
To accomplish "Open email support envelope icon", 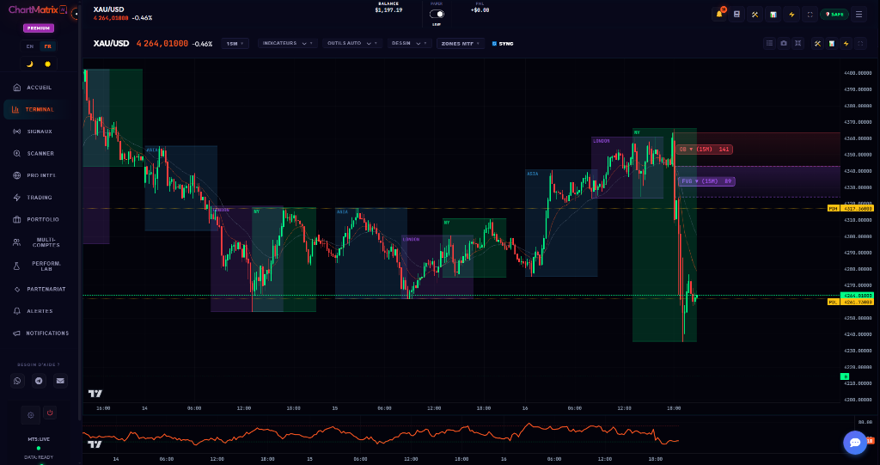I will tap(60, 381).
